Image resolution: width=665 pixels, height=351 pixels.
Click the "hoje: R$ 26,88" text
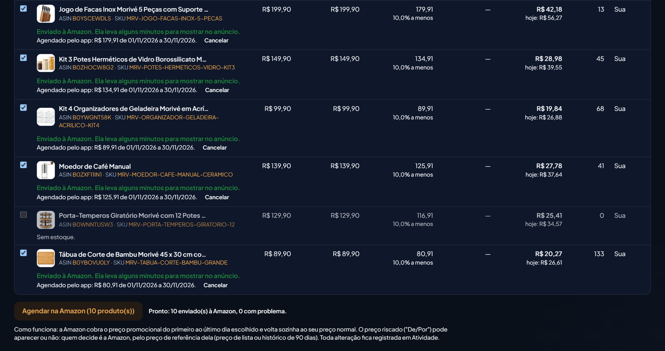coord(544,117)
